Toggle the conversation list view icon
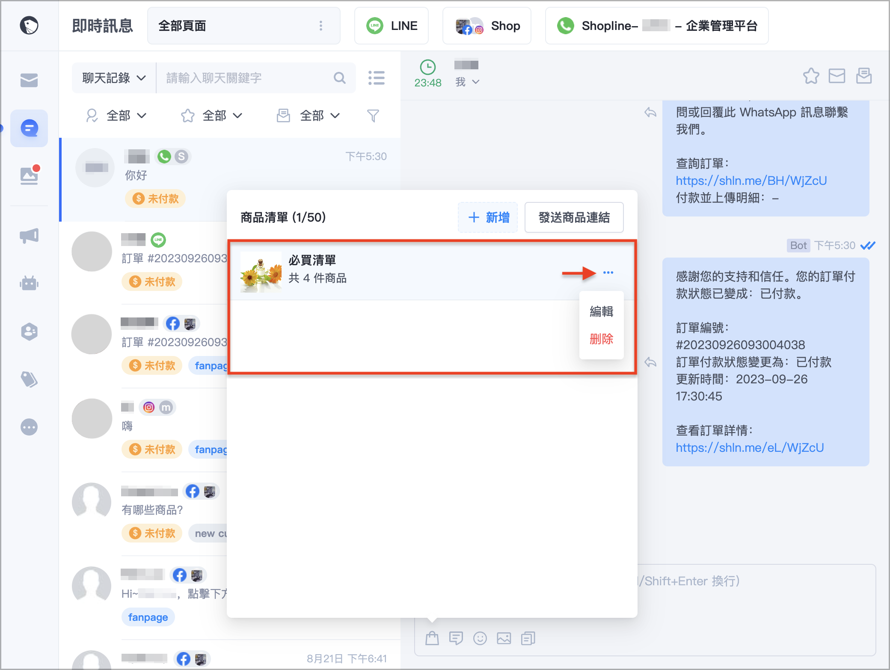This screenshot has width=890, height=670. point(377,78)
